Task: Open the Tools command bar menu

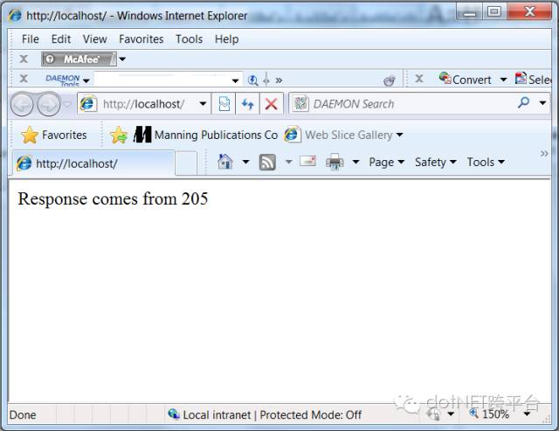Action: coord(486,162)
